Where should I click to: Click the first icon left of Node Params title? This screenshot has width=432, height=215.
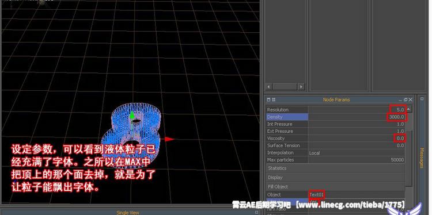click(269, 99)
